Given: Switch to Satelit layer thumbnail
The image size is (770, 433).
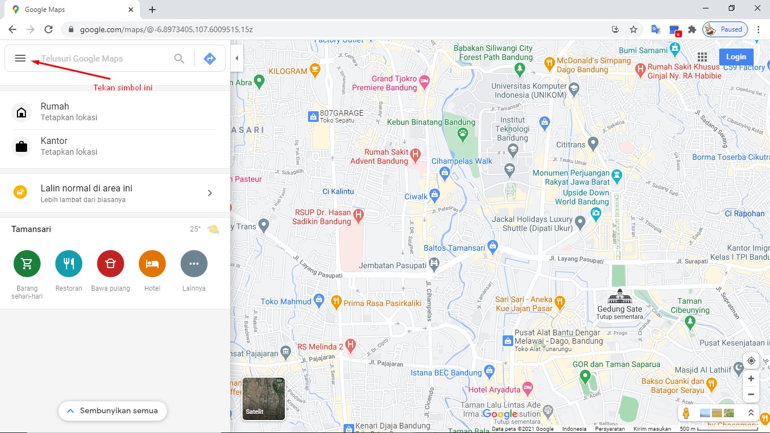Looking at the screenshot, I should click(263, 399).
